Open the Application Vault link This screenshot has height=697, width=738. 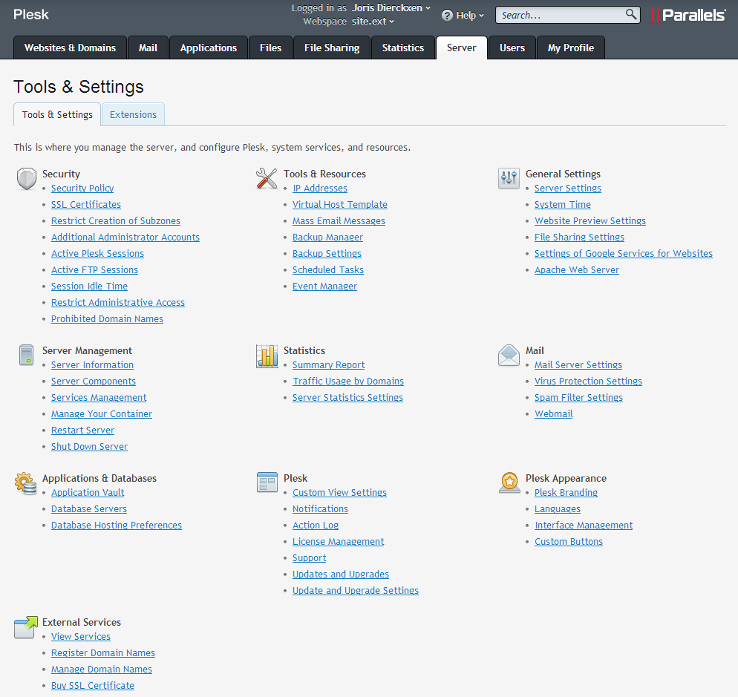point(88,493)
